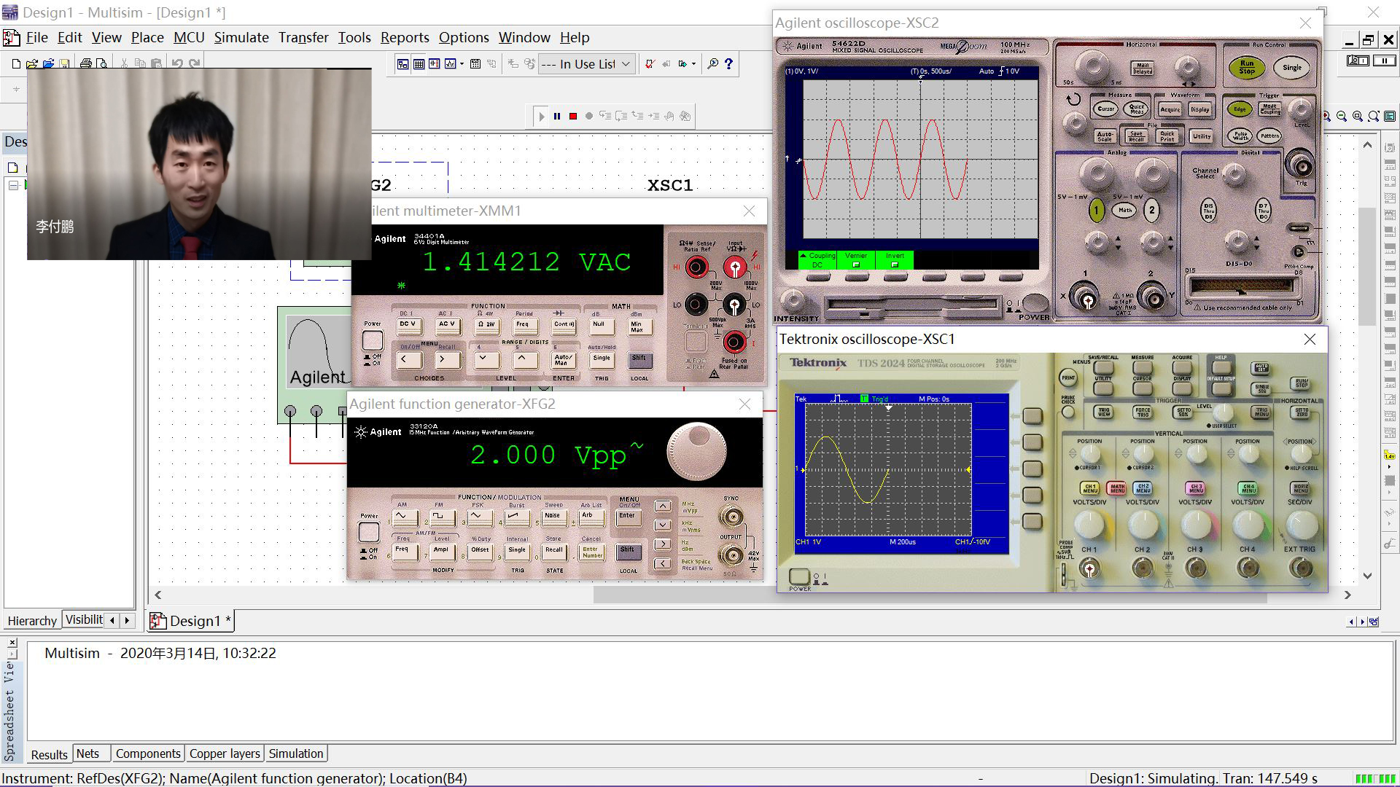Toggle channel 1 on Agilent oscilloscope

click(1095, 211)
